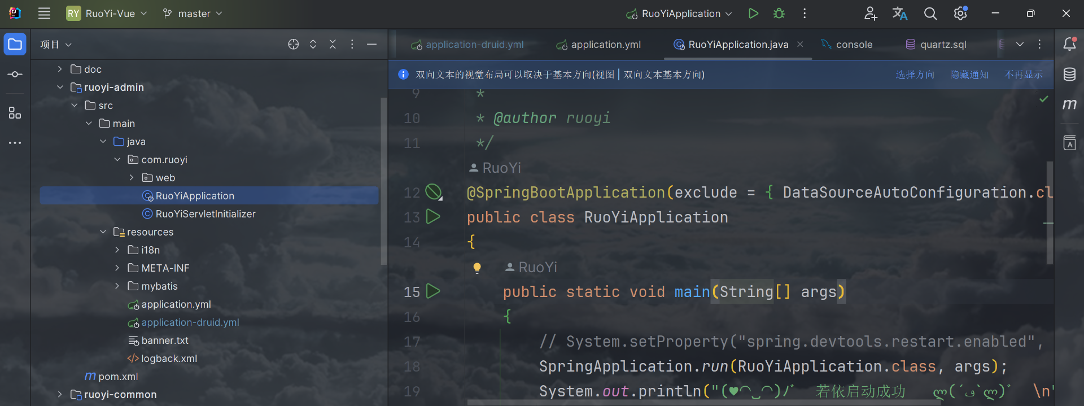Expand the i18n folder
The width and height of the screenshot is (1084, 406).
coord(117,250)
